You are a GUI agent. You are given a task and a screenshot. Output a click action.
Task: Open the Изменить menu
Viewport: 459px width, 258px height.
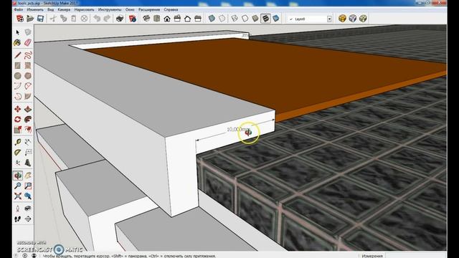coord(35,9)
